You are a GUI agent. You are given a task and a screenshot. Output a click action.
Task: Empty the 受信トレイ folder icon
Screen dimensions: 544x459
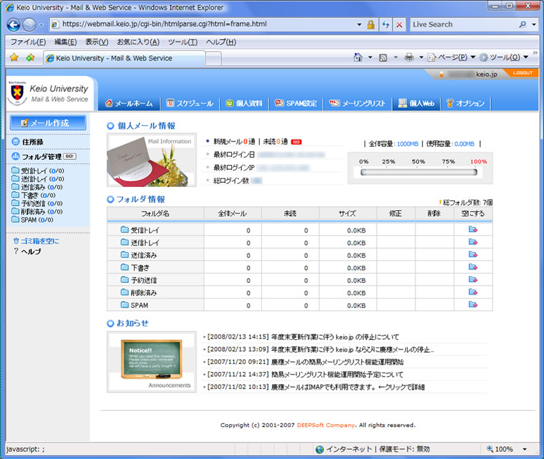473,230
